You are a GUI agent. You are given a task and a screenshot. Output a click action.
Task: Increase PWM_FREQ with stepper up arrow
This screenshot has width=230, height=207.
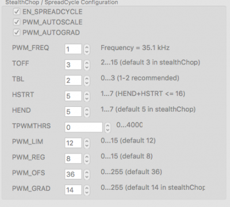[x=87, y=47]
